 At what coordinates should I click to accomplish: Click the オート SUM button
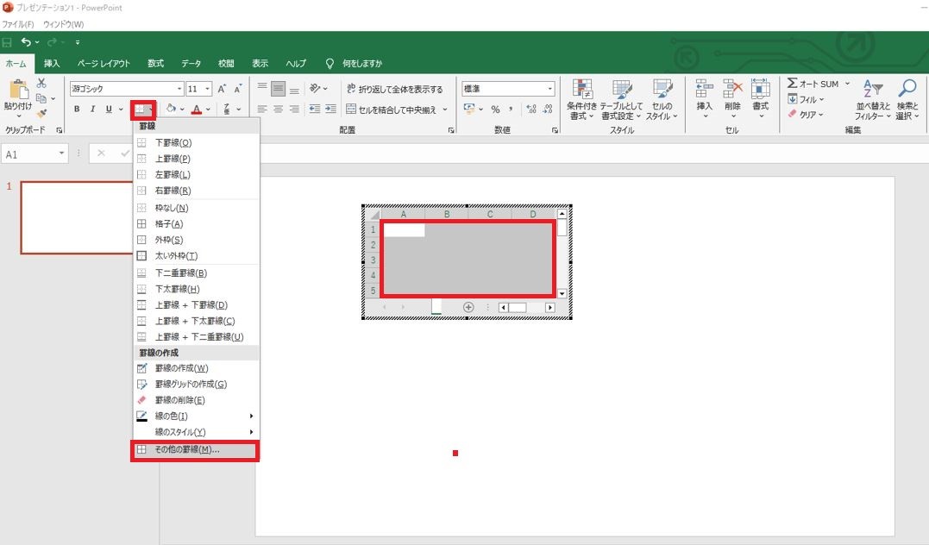tap(813, 85)
